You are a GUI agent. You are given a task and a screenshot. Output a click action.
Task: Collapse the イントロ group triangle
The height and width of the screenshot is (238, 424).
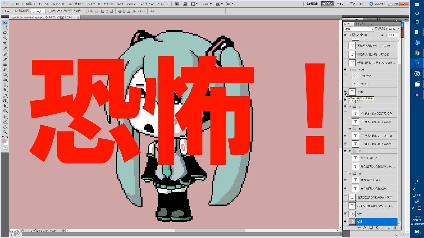click(x=350, y=70)
